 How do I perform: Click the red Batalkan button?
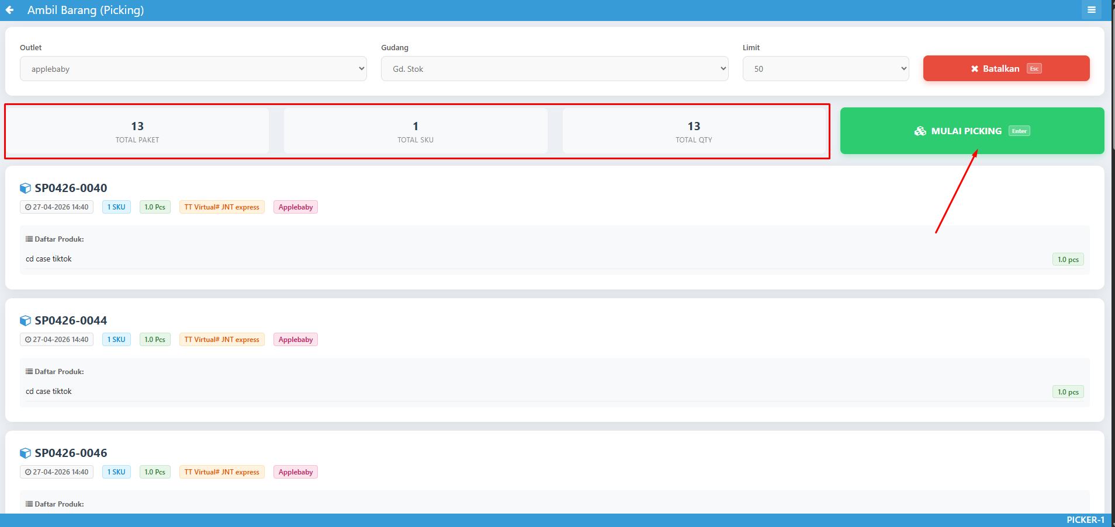coord(1006,68)
